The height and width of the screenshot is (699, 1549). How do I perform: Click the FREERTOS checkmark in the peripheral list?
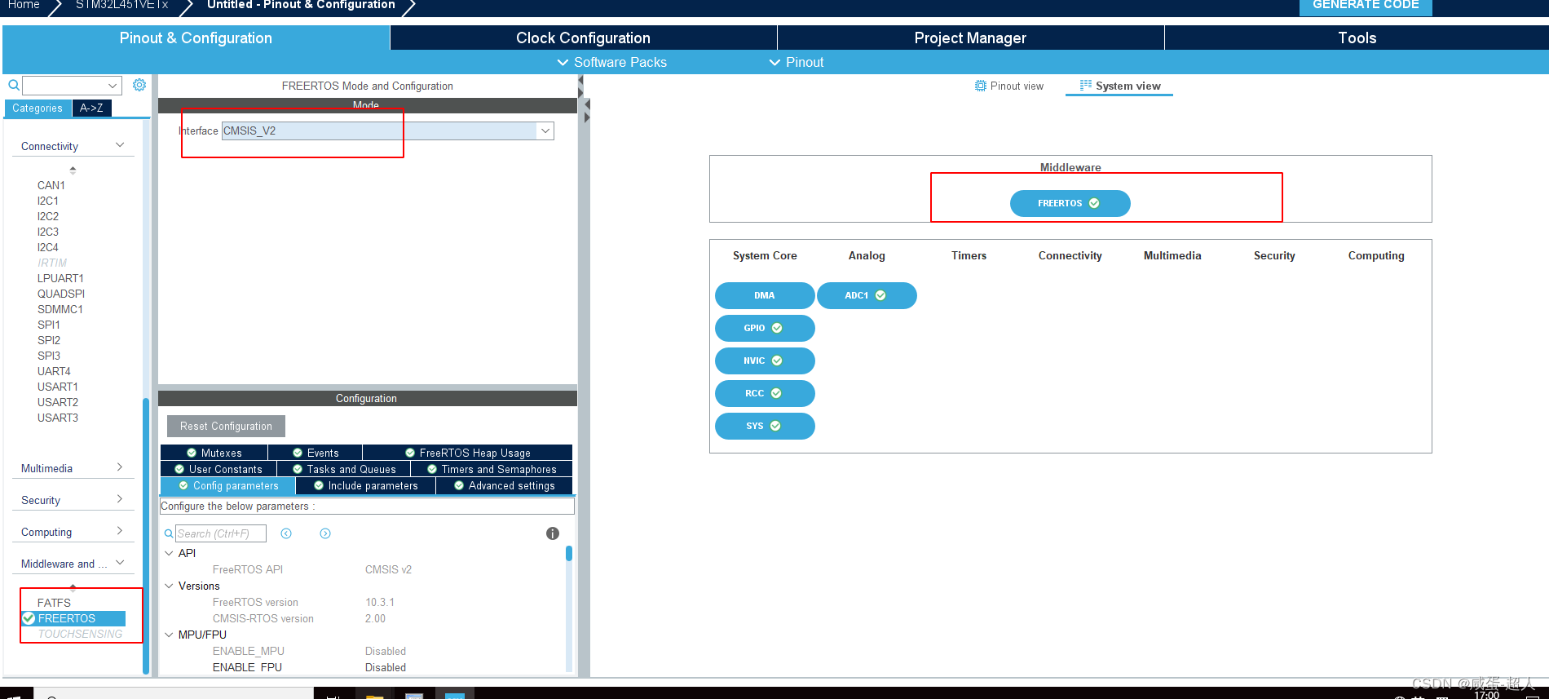point(29,618)
